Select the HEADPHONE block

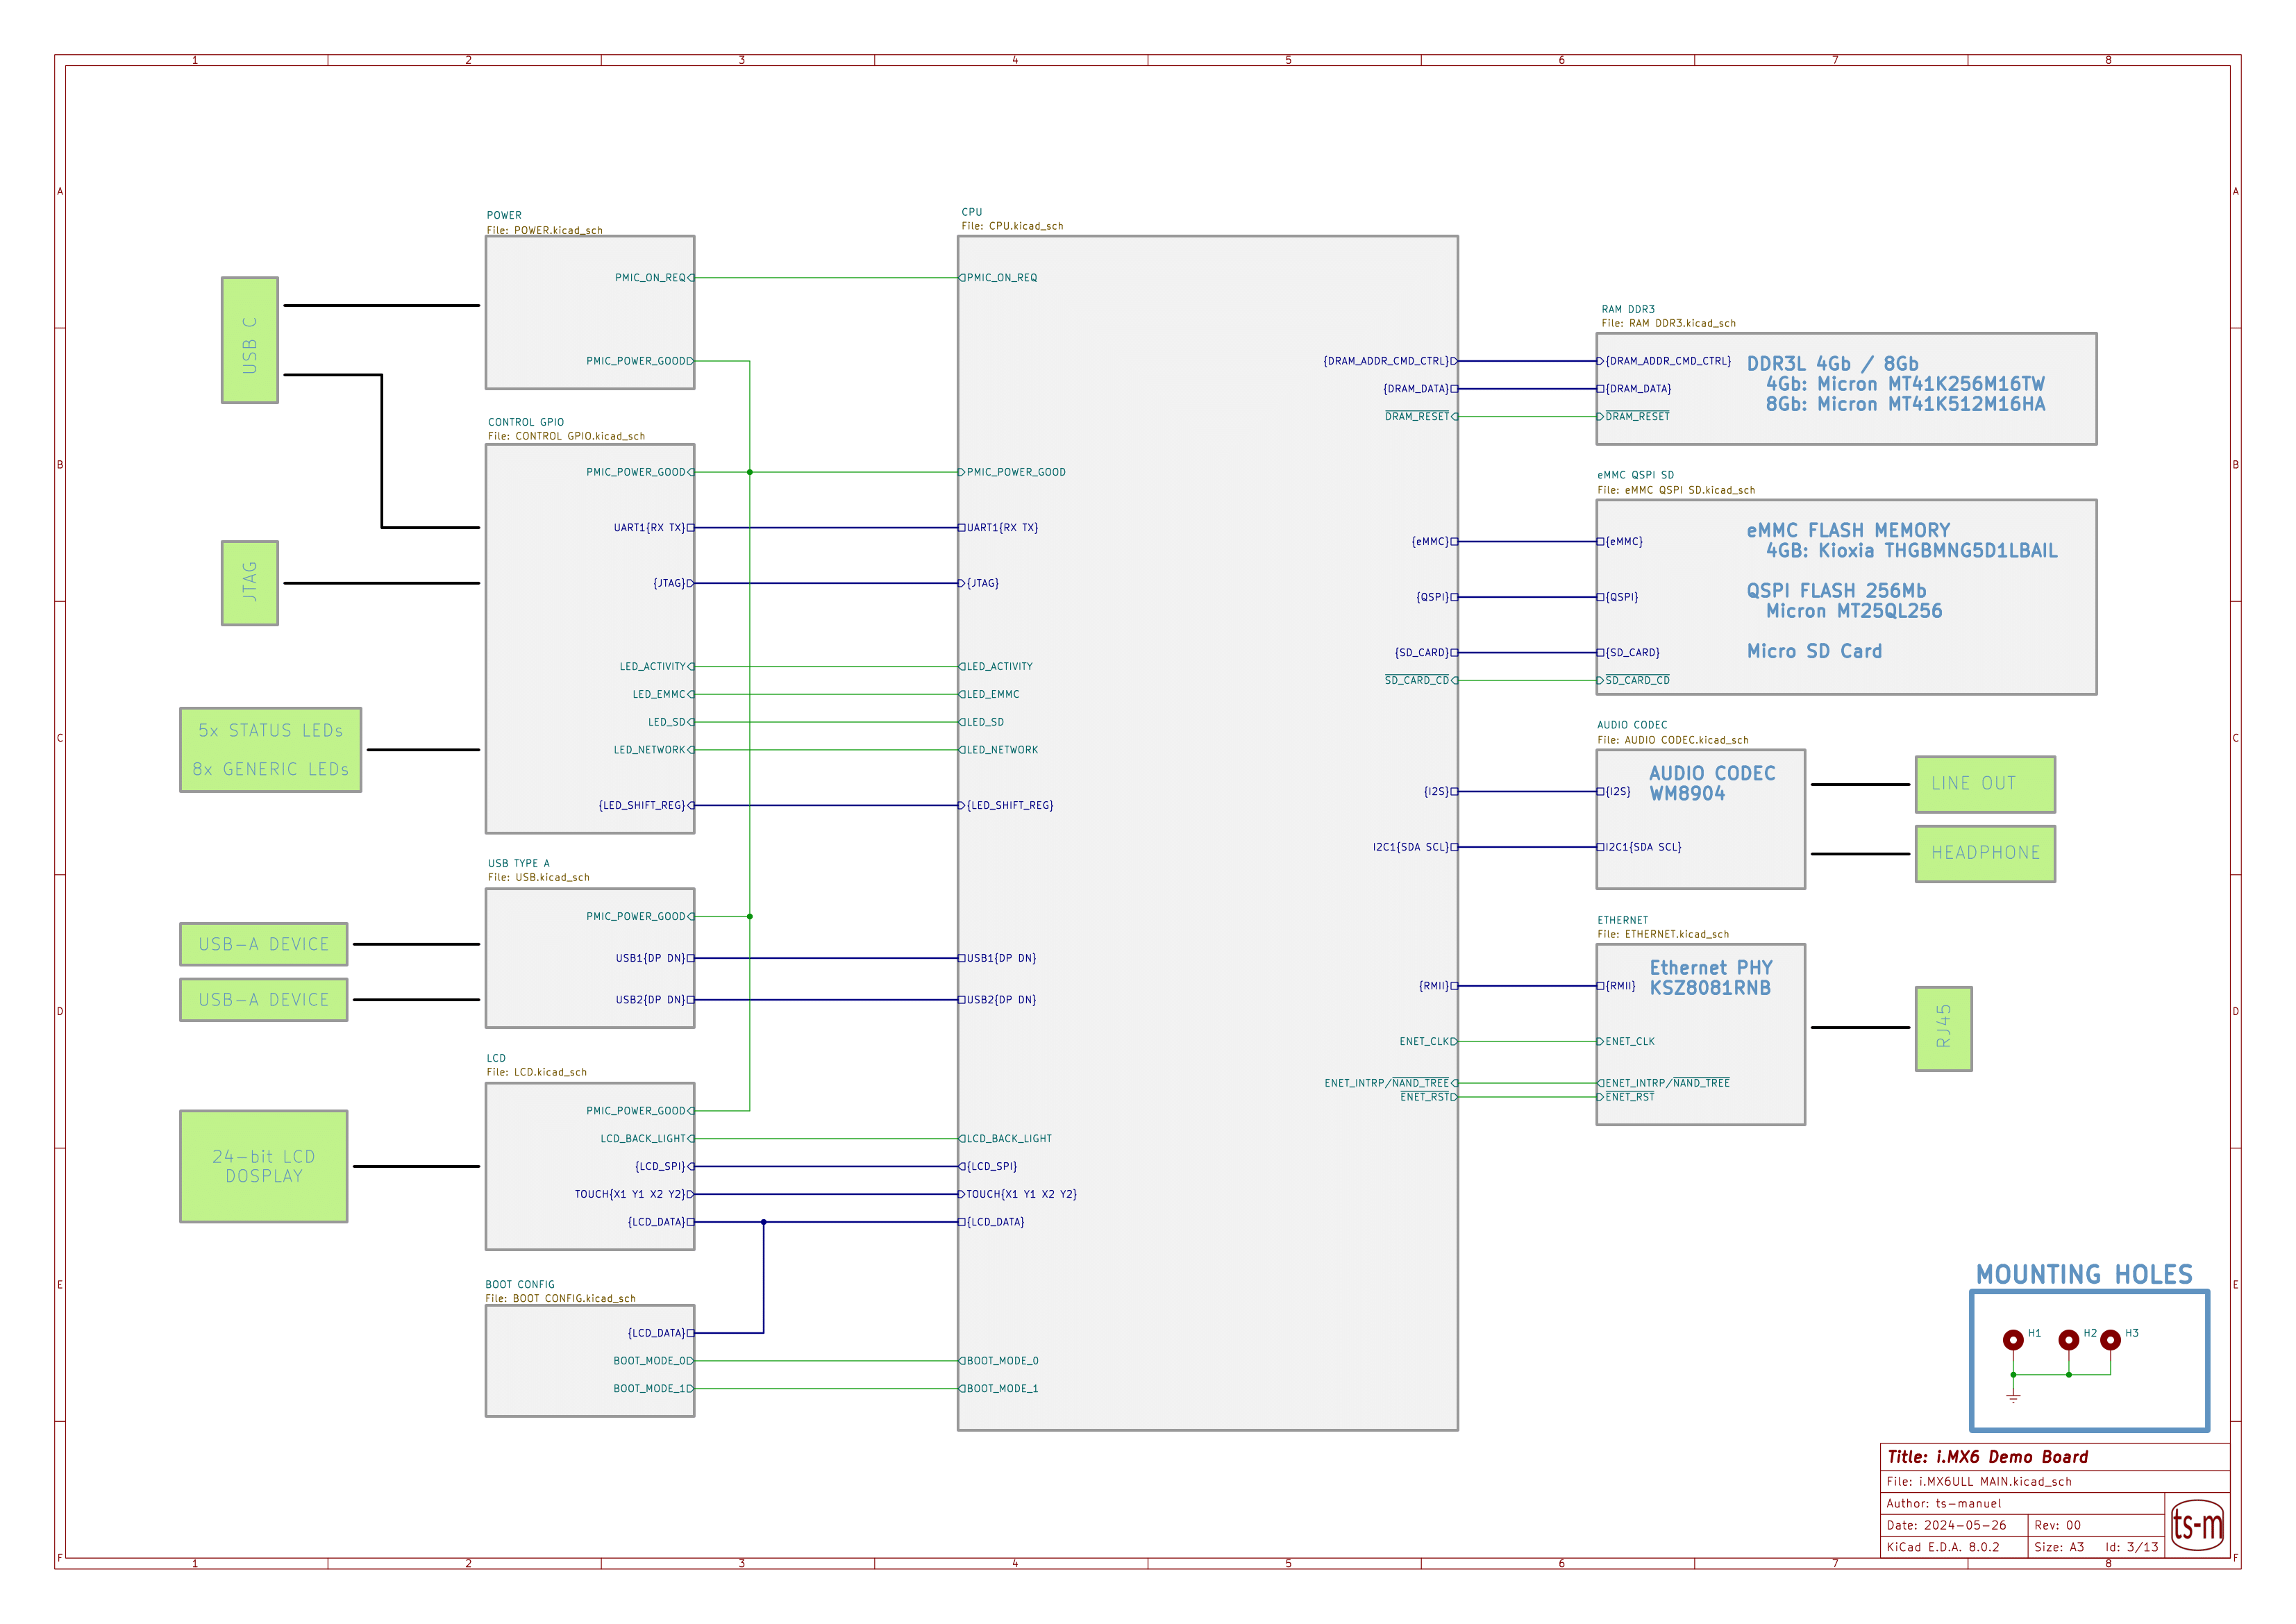coord(1985,853)
